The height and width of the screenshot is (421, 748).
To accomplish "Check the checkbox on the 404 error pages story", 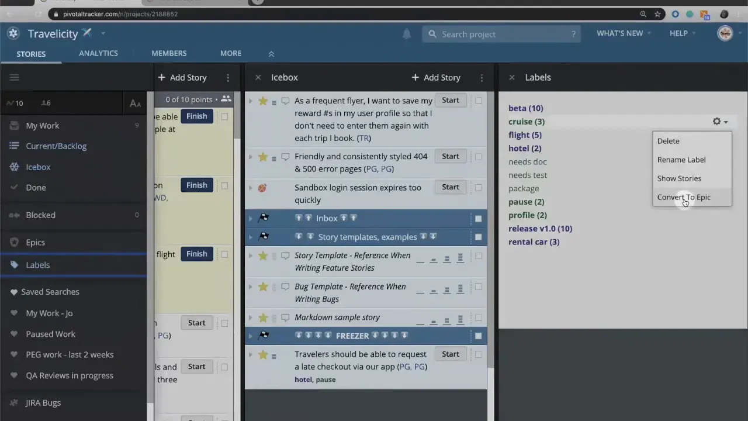I will pos(478,156).
